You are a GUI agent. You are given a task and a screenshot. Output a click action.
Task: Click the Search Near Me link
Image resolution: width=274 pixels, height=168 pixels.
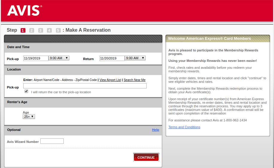(134, 80)
